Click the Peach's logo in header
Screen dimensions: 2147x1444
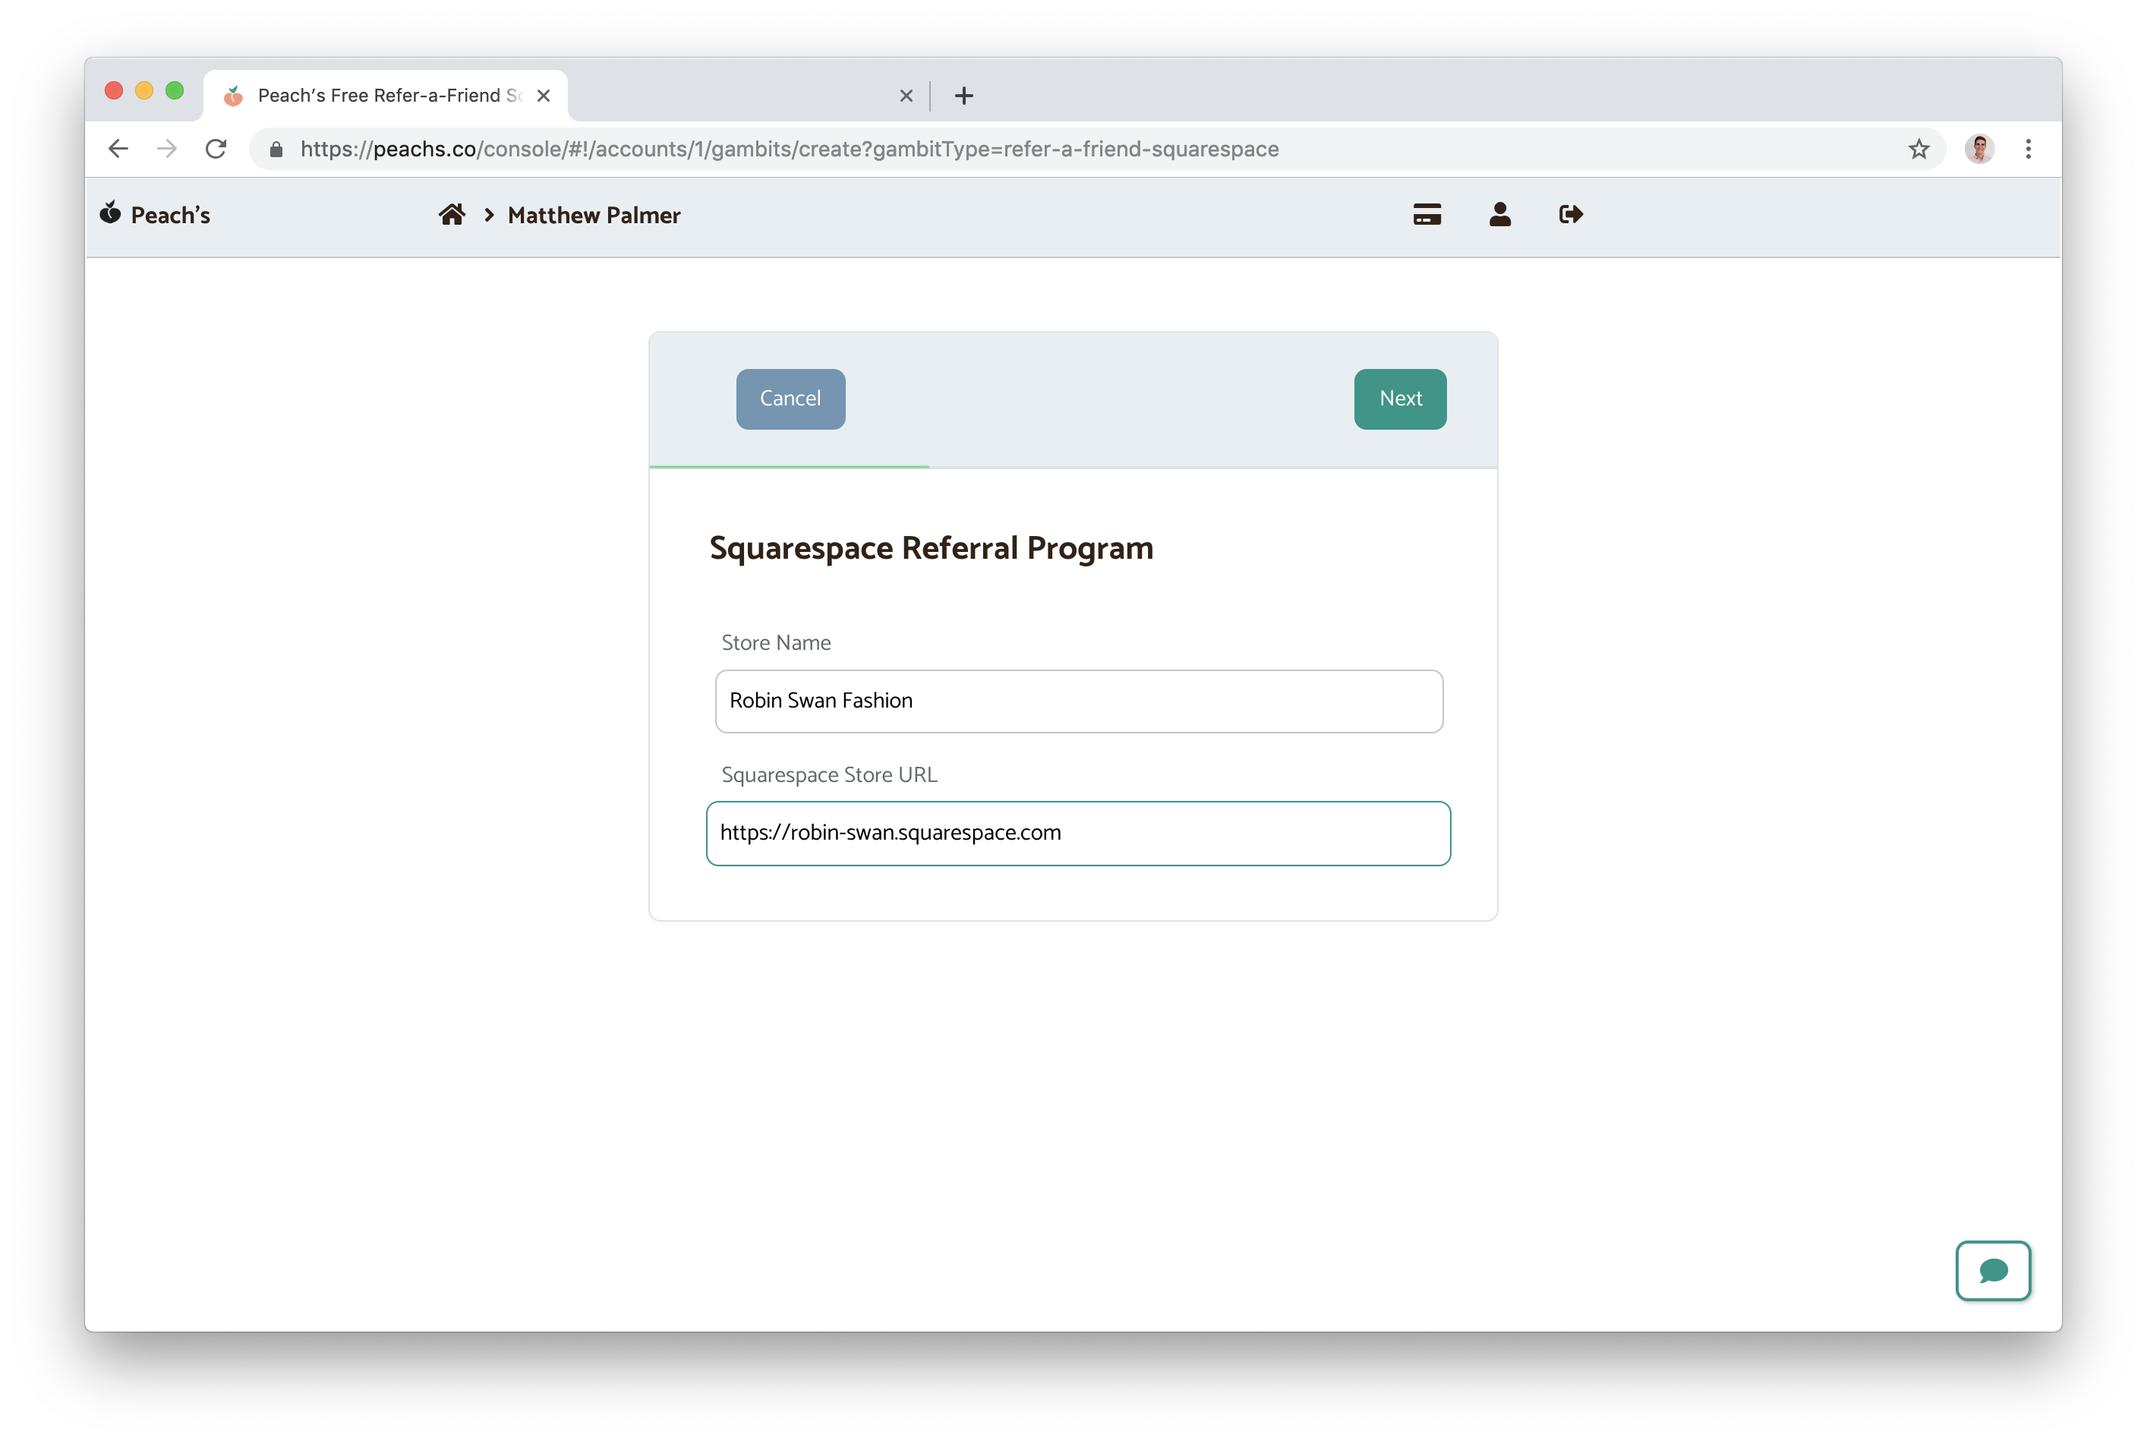[155, 215]
